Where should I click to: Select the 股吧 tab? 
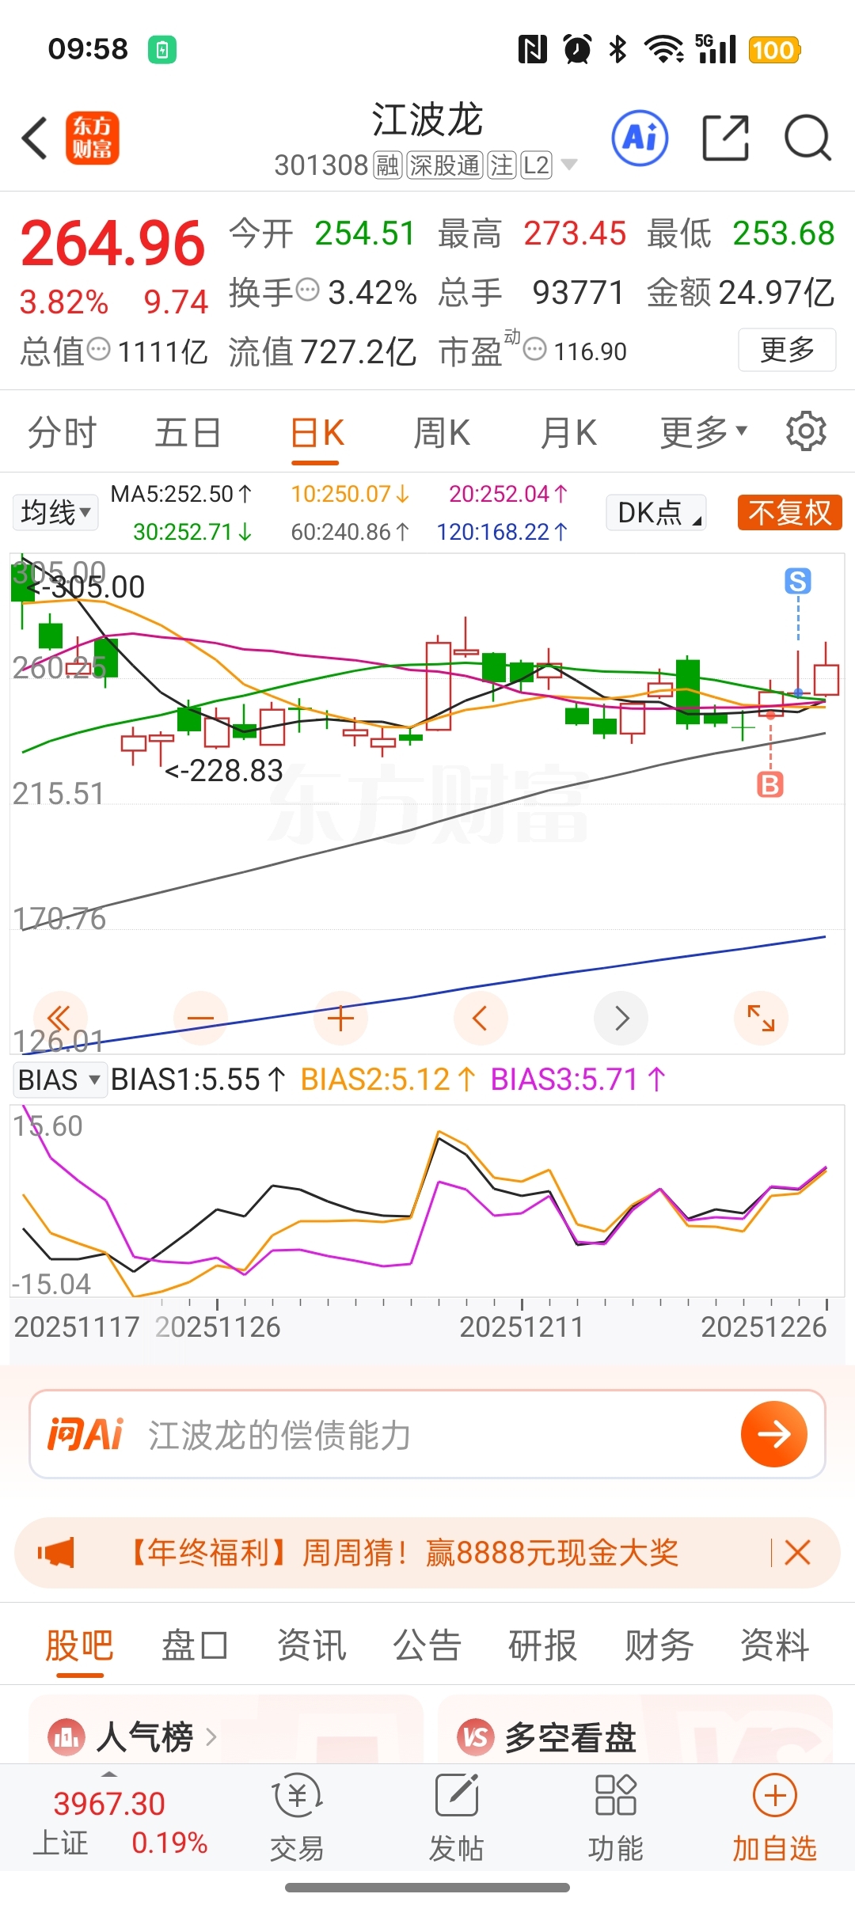click(x=79, y=1645)
